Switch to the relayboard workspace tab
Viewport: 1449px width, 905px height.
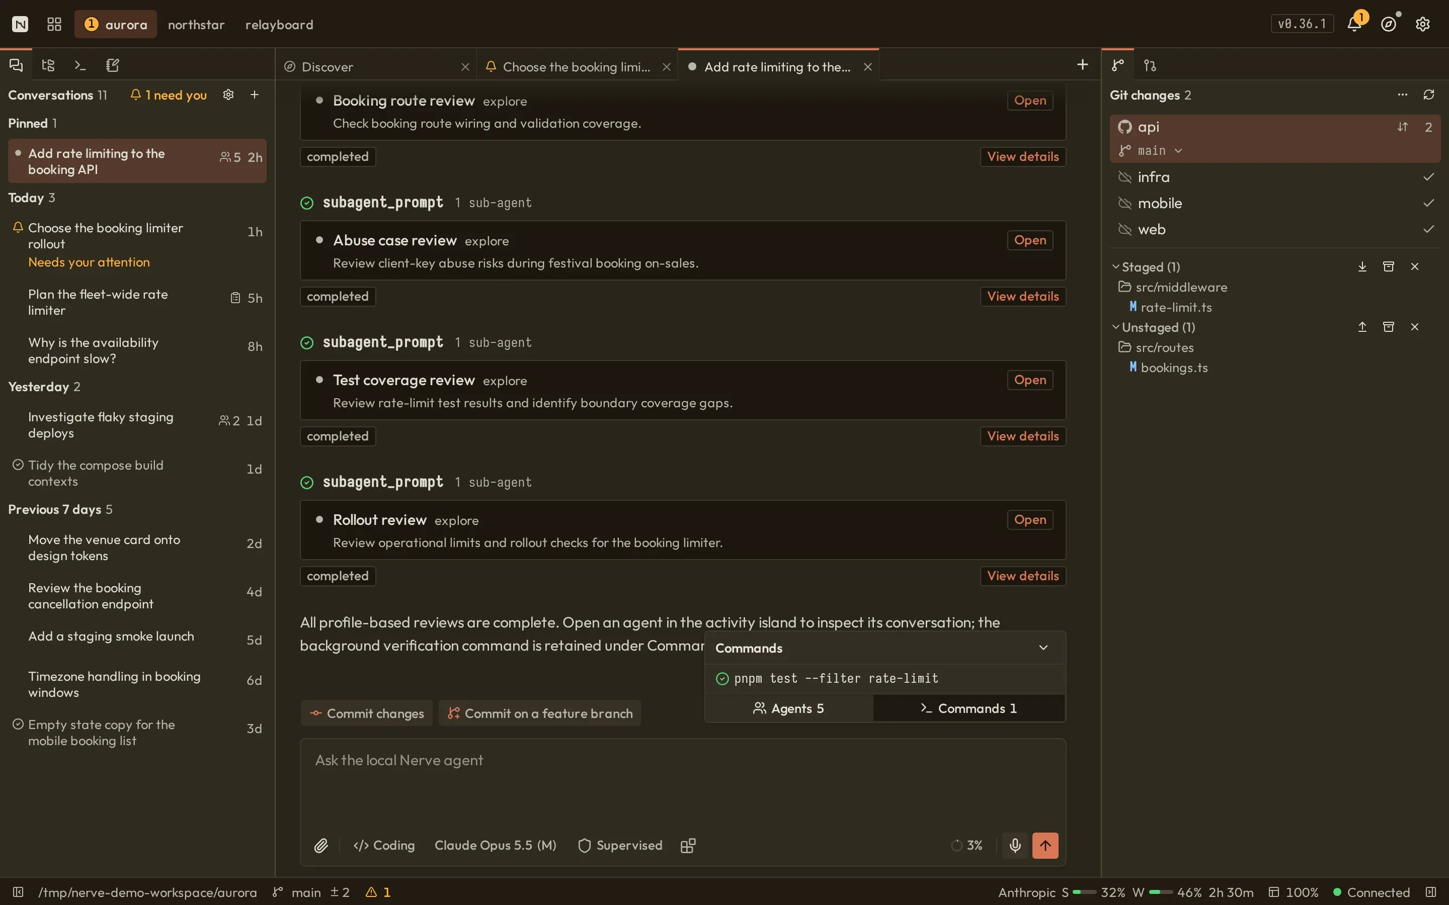click(279, 24)
